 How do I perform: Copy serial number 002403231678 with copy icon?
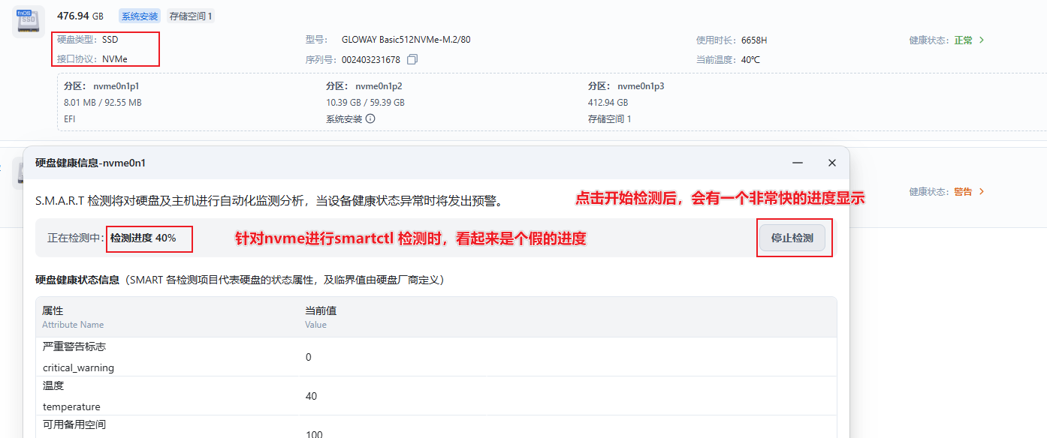click(x=412, y=59)
